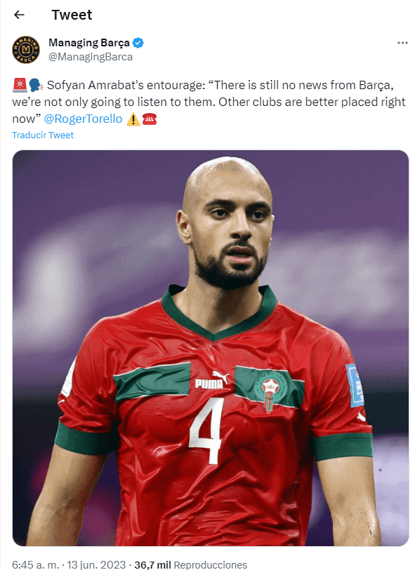Open the Sofyan Amrabat photo
The width and height of the screenshot is (415, 570).
pos(211,348)
